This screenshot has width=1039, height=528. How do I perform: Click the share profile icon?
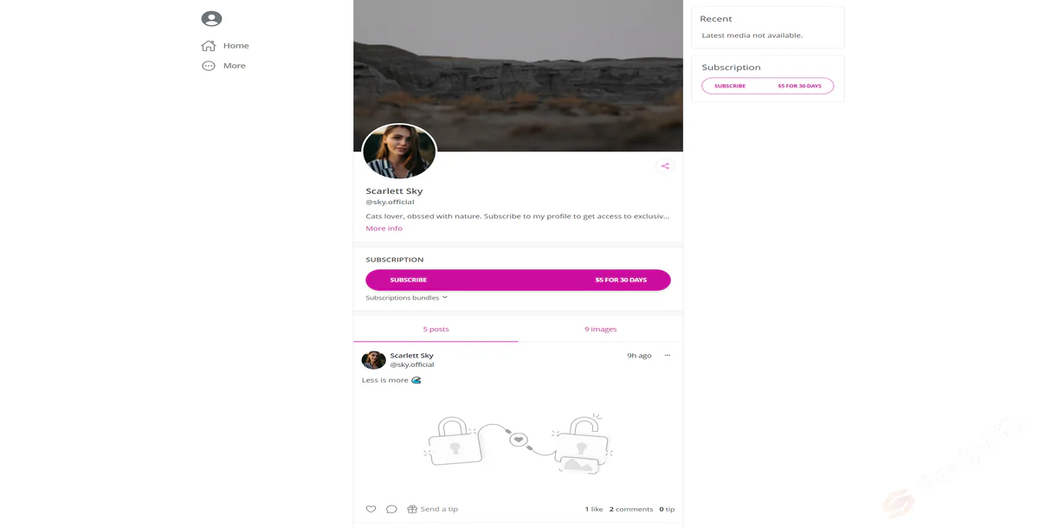pyautogui.click(x=665, y=166)
